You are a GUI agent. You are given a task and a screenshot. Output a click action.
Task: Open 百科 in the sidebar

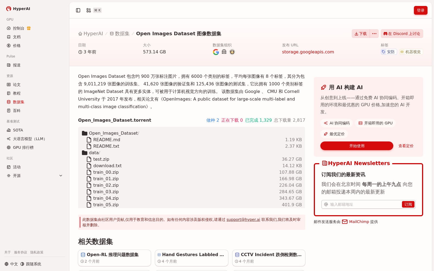click(17, 111)
